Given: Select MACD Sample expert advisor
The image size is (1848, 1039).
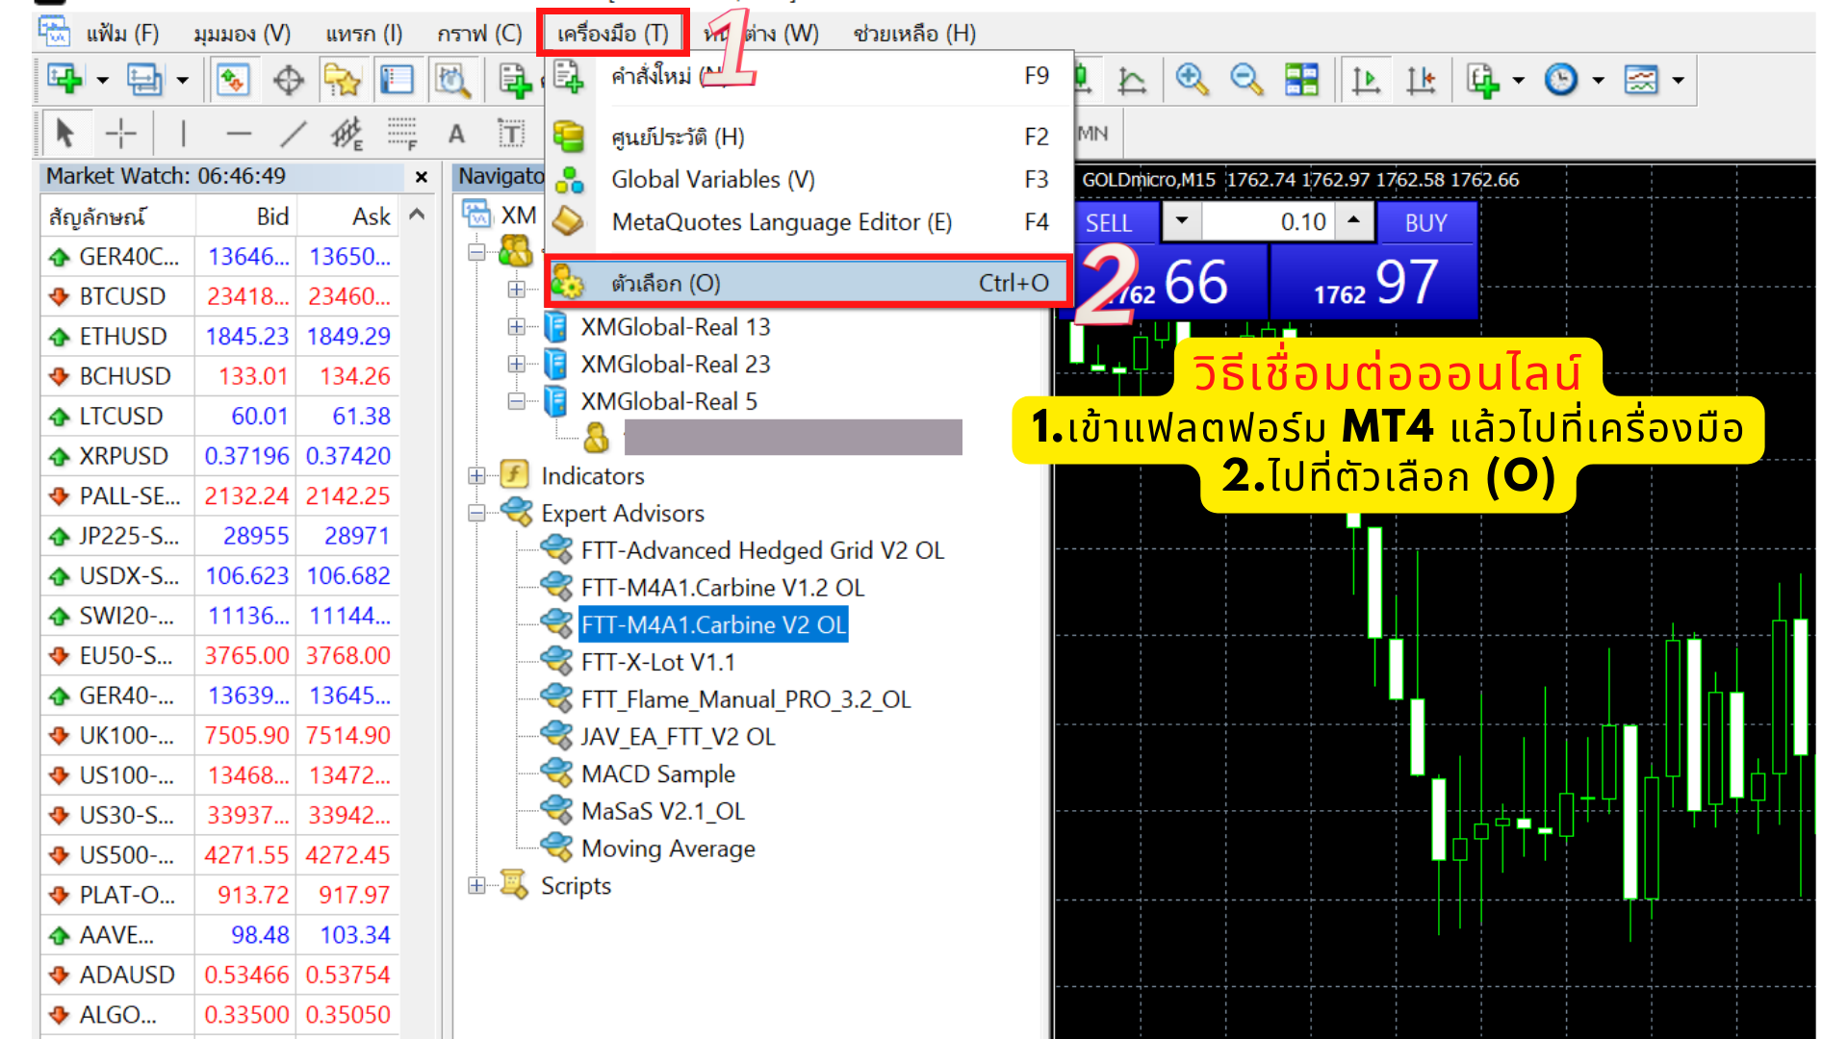Looking at the screenshot, I should coord(658,774).
